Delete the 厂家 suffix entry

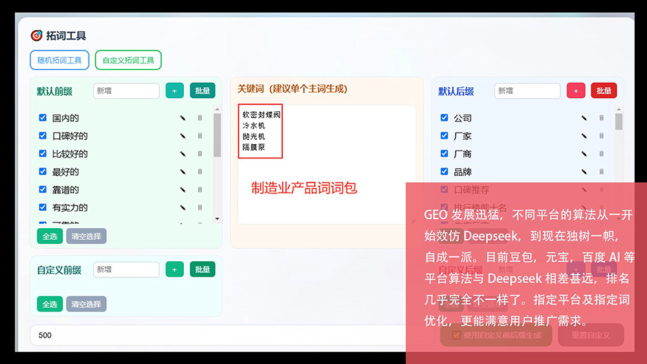601,136
